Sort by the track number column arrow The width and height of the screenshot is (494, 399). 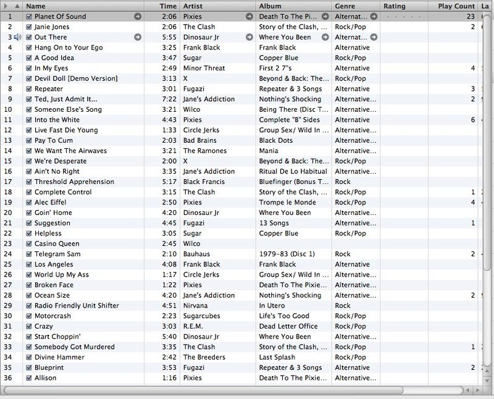click(17, 6)
